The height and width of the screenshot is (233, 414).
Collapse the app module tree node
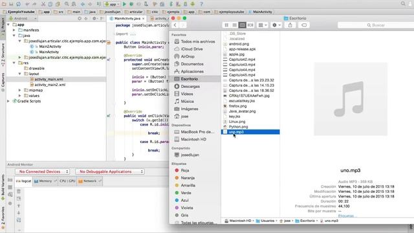point(8,25)
